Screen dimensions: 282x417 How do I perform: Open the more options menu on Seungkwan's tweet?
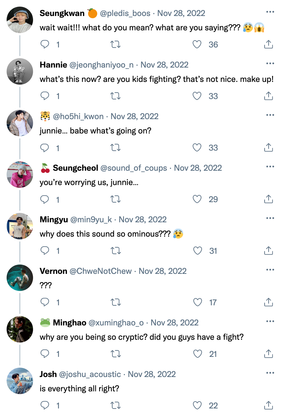270,12
